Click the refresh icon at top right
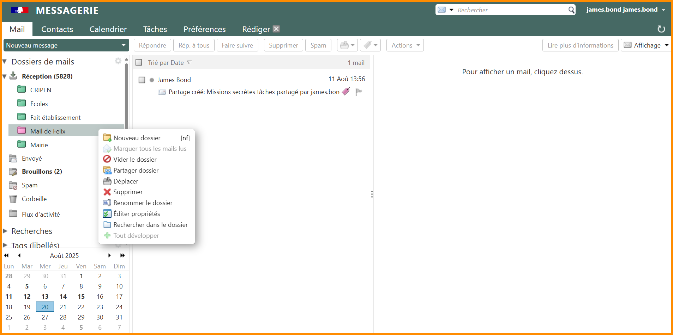 (x=661, y=29)
